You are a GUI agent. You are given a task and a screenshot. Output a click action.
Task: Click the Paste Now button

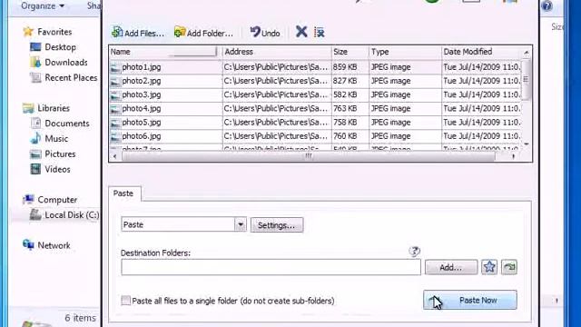pyautogui.click(x=470, y=300)
